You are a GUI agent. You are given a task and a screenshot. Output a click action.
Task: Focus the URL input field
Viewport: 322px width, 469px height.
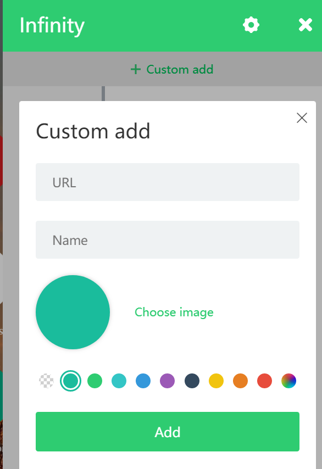pos(167,182)
